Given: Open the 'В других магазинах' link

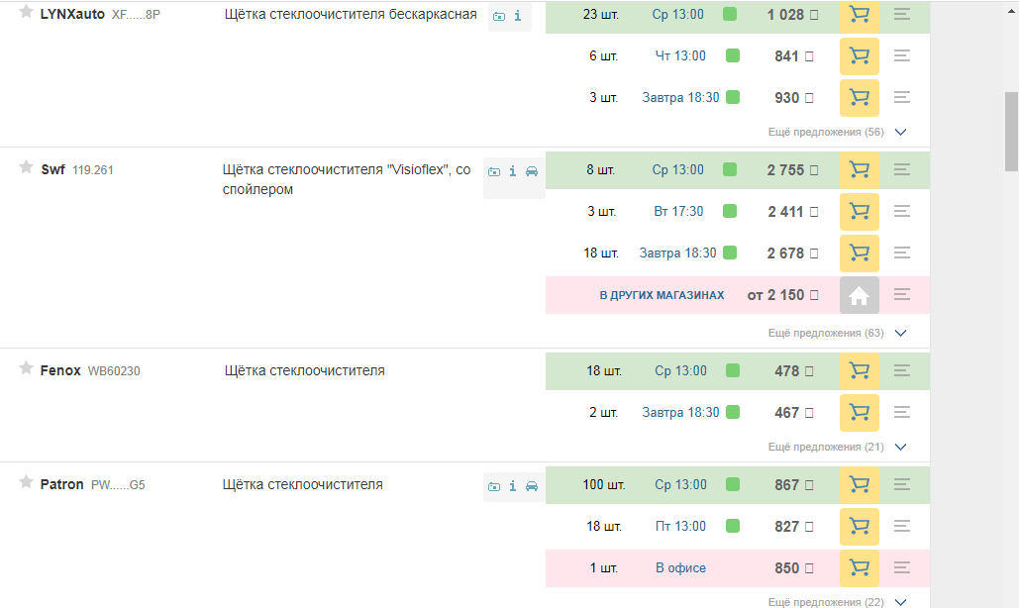Looking at the screenshot, I should (x=662, y=295).
